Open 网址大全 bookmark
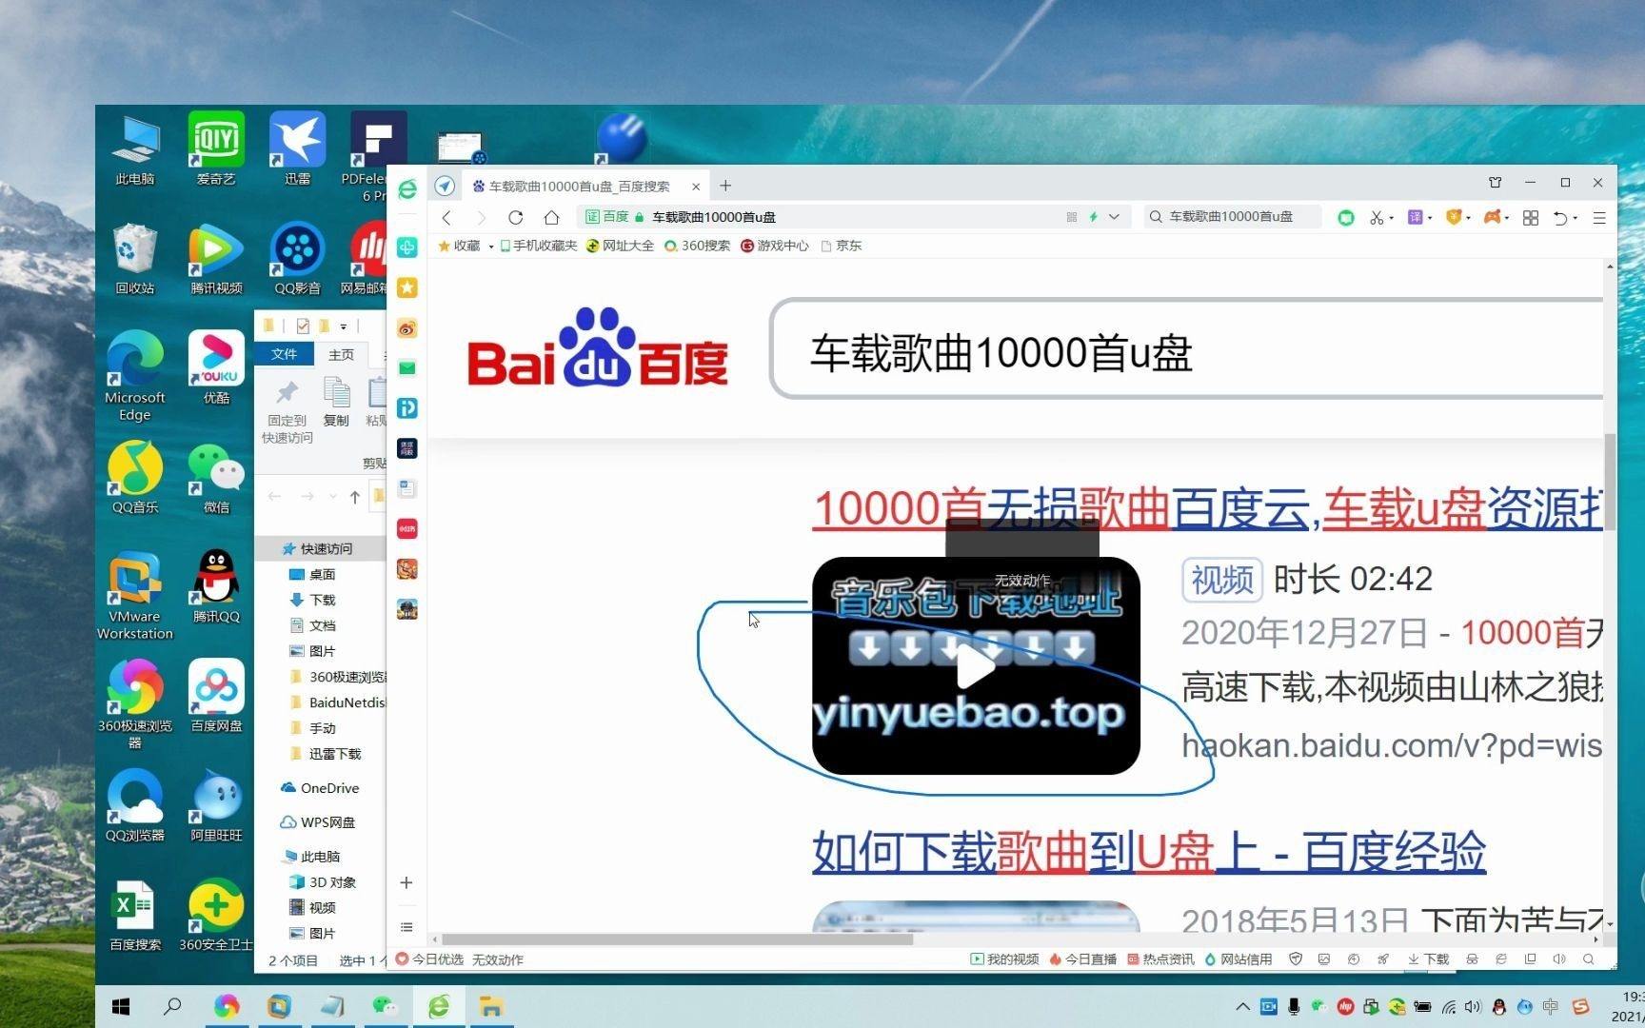The height and width of the screenshot is (1028, 1645). [620, 246]
